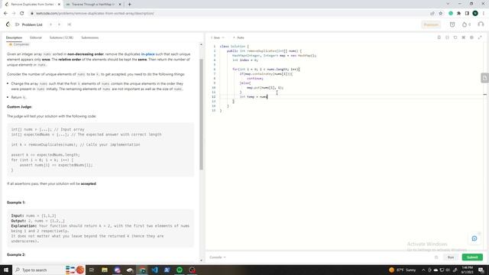The image size is (489, 275).
Task: Click the description panel scrollbar
Action: (201, 114)
